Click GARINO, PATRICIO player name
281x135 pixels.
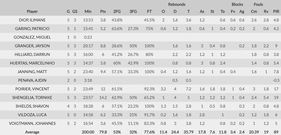click(x=32, y=29)
